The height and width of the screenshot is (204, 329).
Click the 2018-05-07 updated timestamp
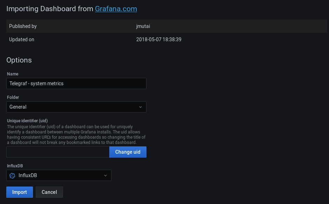[159, 39]
